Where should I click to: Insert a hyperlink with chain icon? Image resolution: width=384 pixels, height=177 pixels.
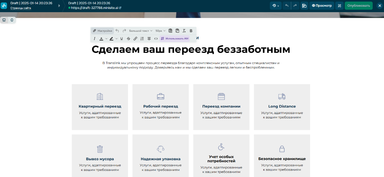click(135, 39)
